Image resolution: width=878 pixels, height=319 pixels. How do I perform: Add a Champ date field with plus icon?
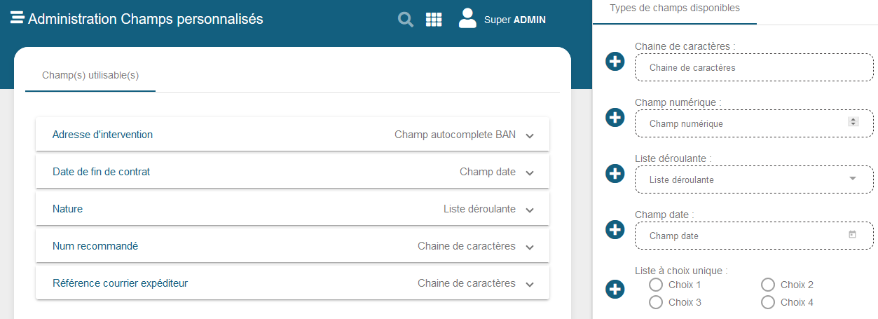615,230
